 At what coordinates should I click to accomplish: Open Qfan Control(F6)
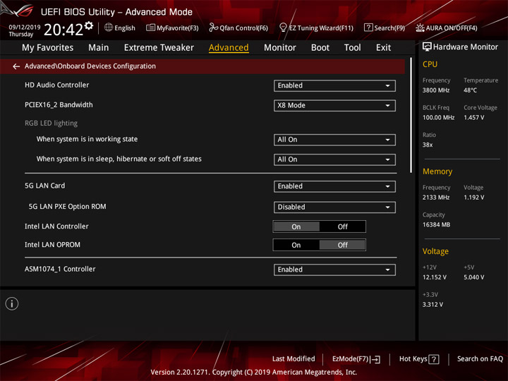coord(238,28)
